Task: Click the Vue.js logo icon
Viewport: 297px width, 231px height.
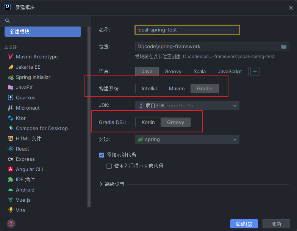Action: point(11,200)
